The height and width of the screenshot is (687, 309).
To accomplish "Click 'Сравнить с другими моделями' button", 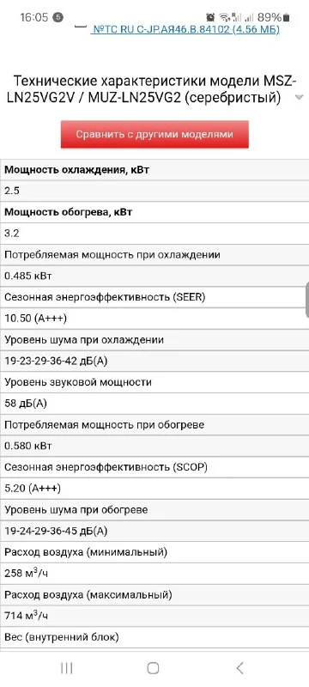I will point(154,134).
